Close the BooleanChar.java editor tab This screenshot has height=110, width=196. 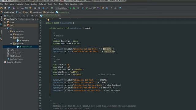58,16
